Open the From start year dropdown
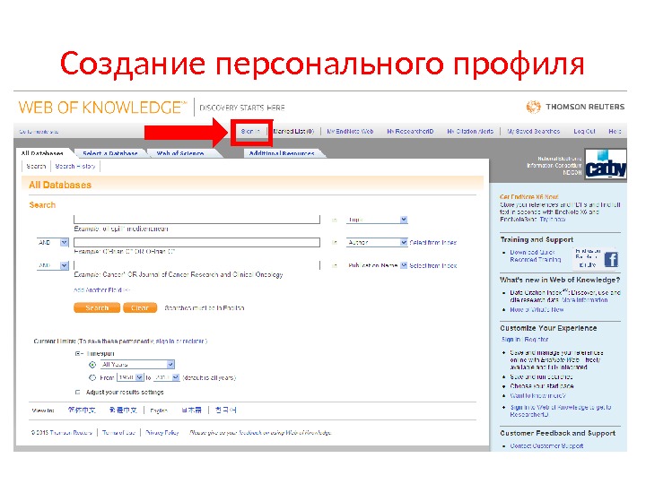The width and height of the screenshot is (646, 484). pos(130,377)
